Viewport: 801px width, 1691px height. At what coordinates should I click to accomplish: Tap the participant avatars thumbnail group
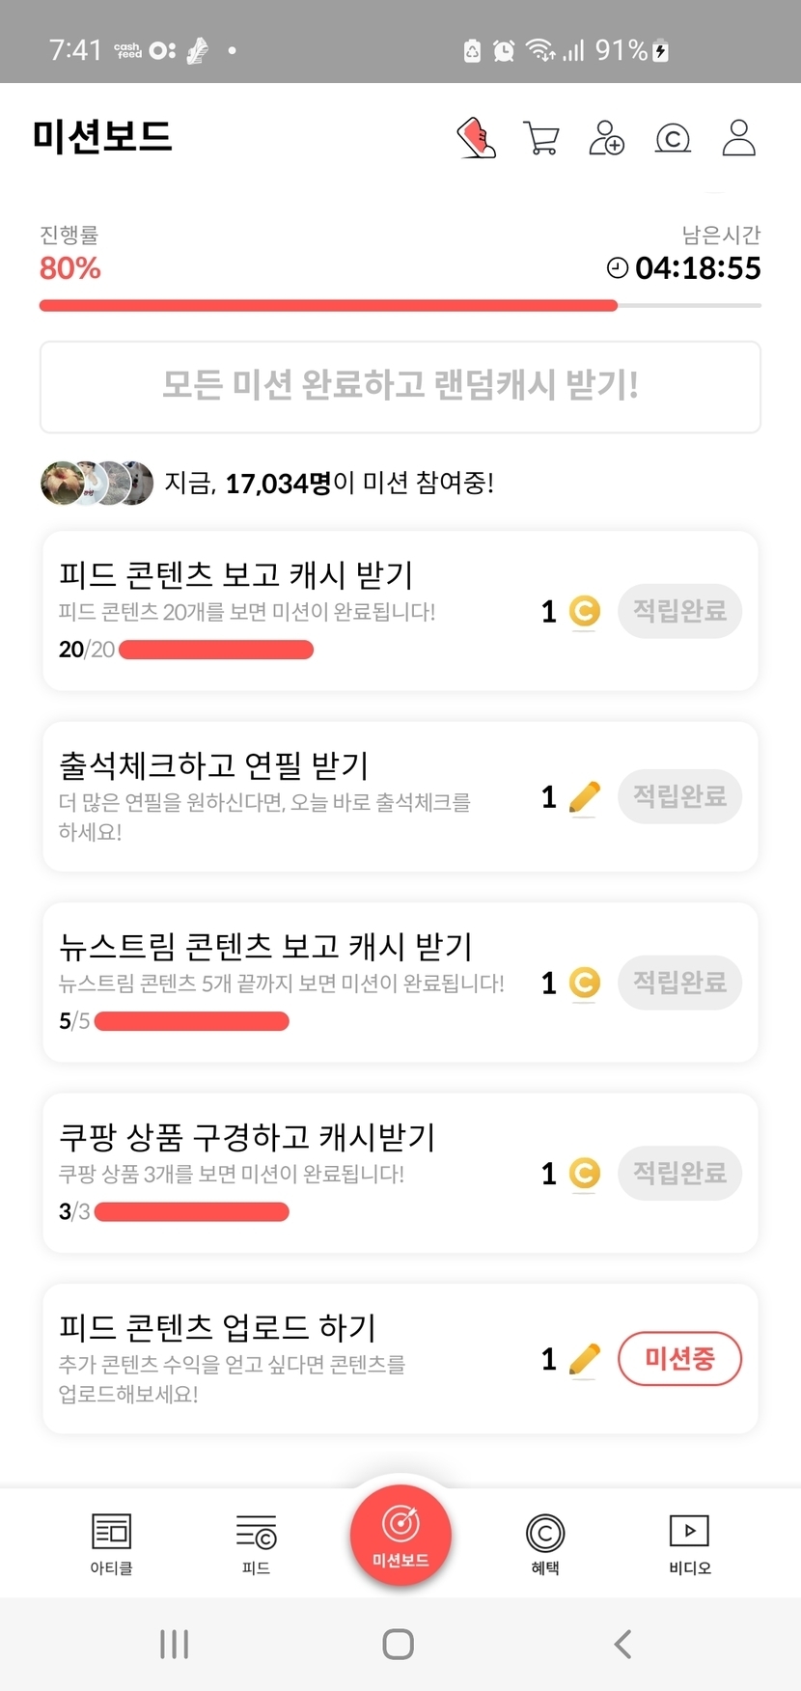[97, 483]
